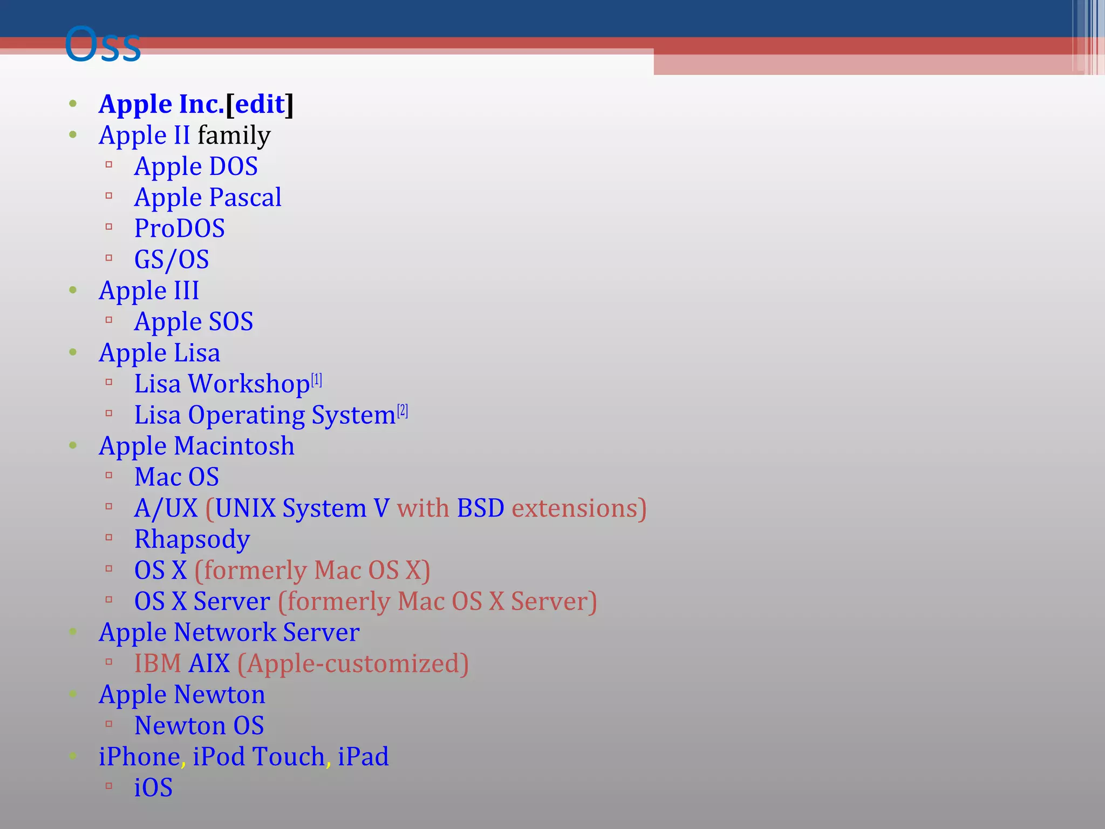The image size is (1105, 829).
Task: Select the 'Rhapsody' link
Action: coord(192,540)
